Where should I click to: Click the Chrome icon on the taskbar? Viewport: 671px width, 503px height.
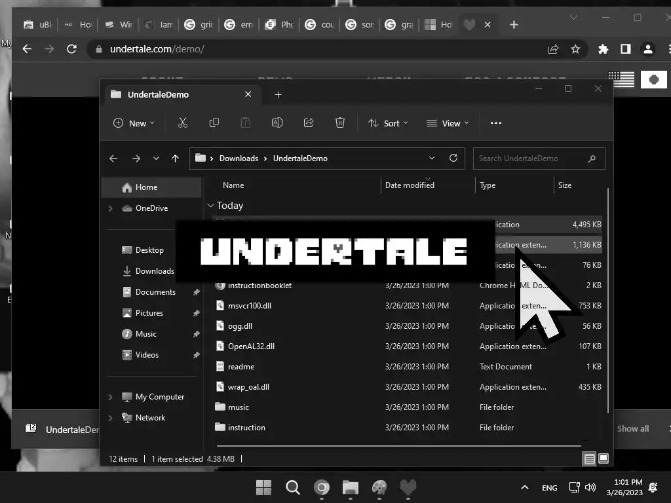[321, 487]
